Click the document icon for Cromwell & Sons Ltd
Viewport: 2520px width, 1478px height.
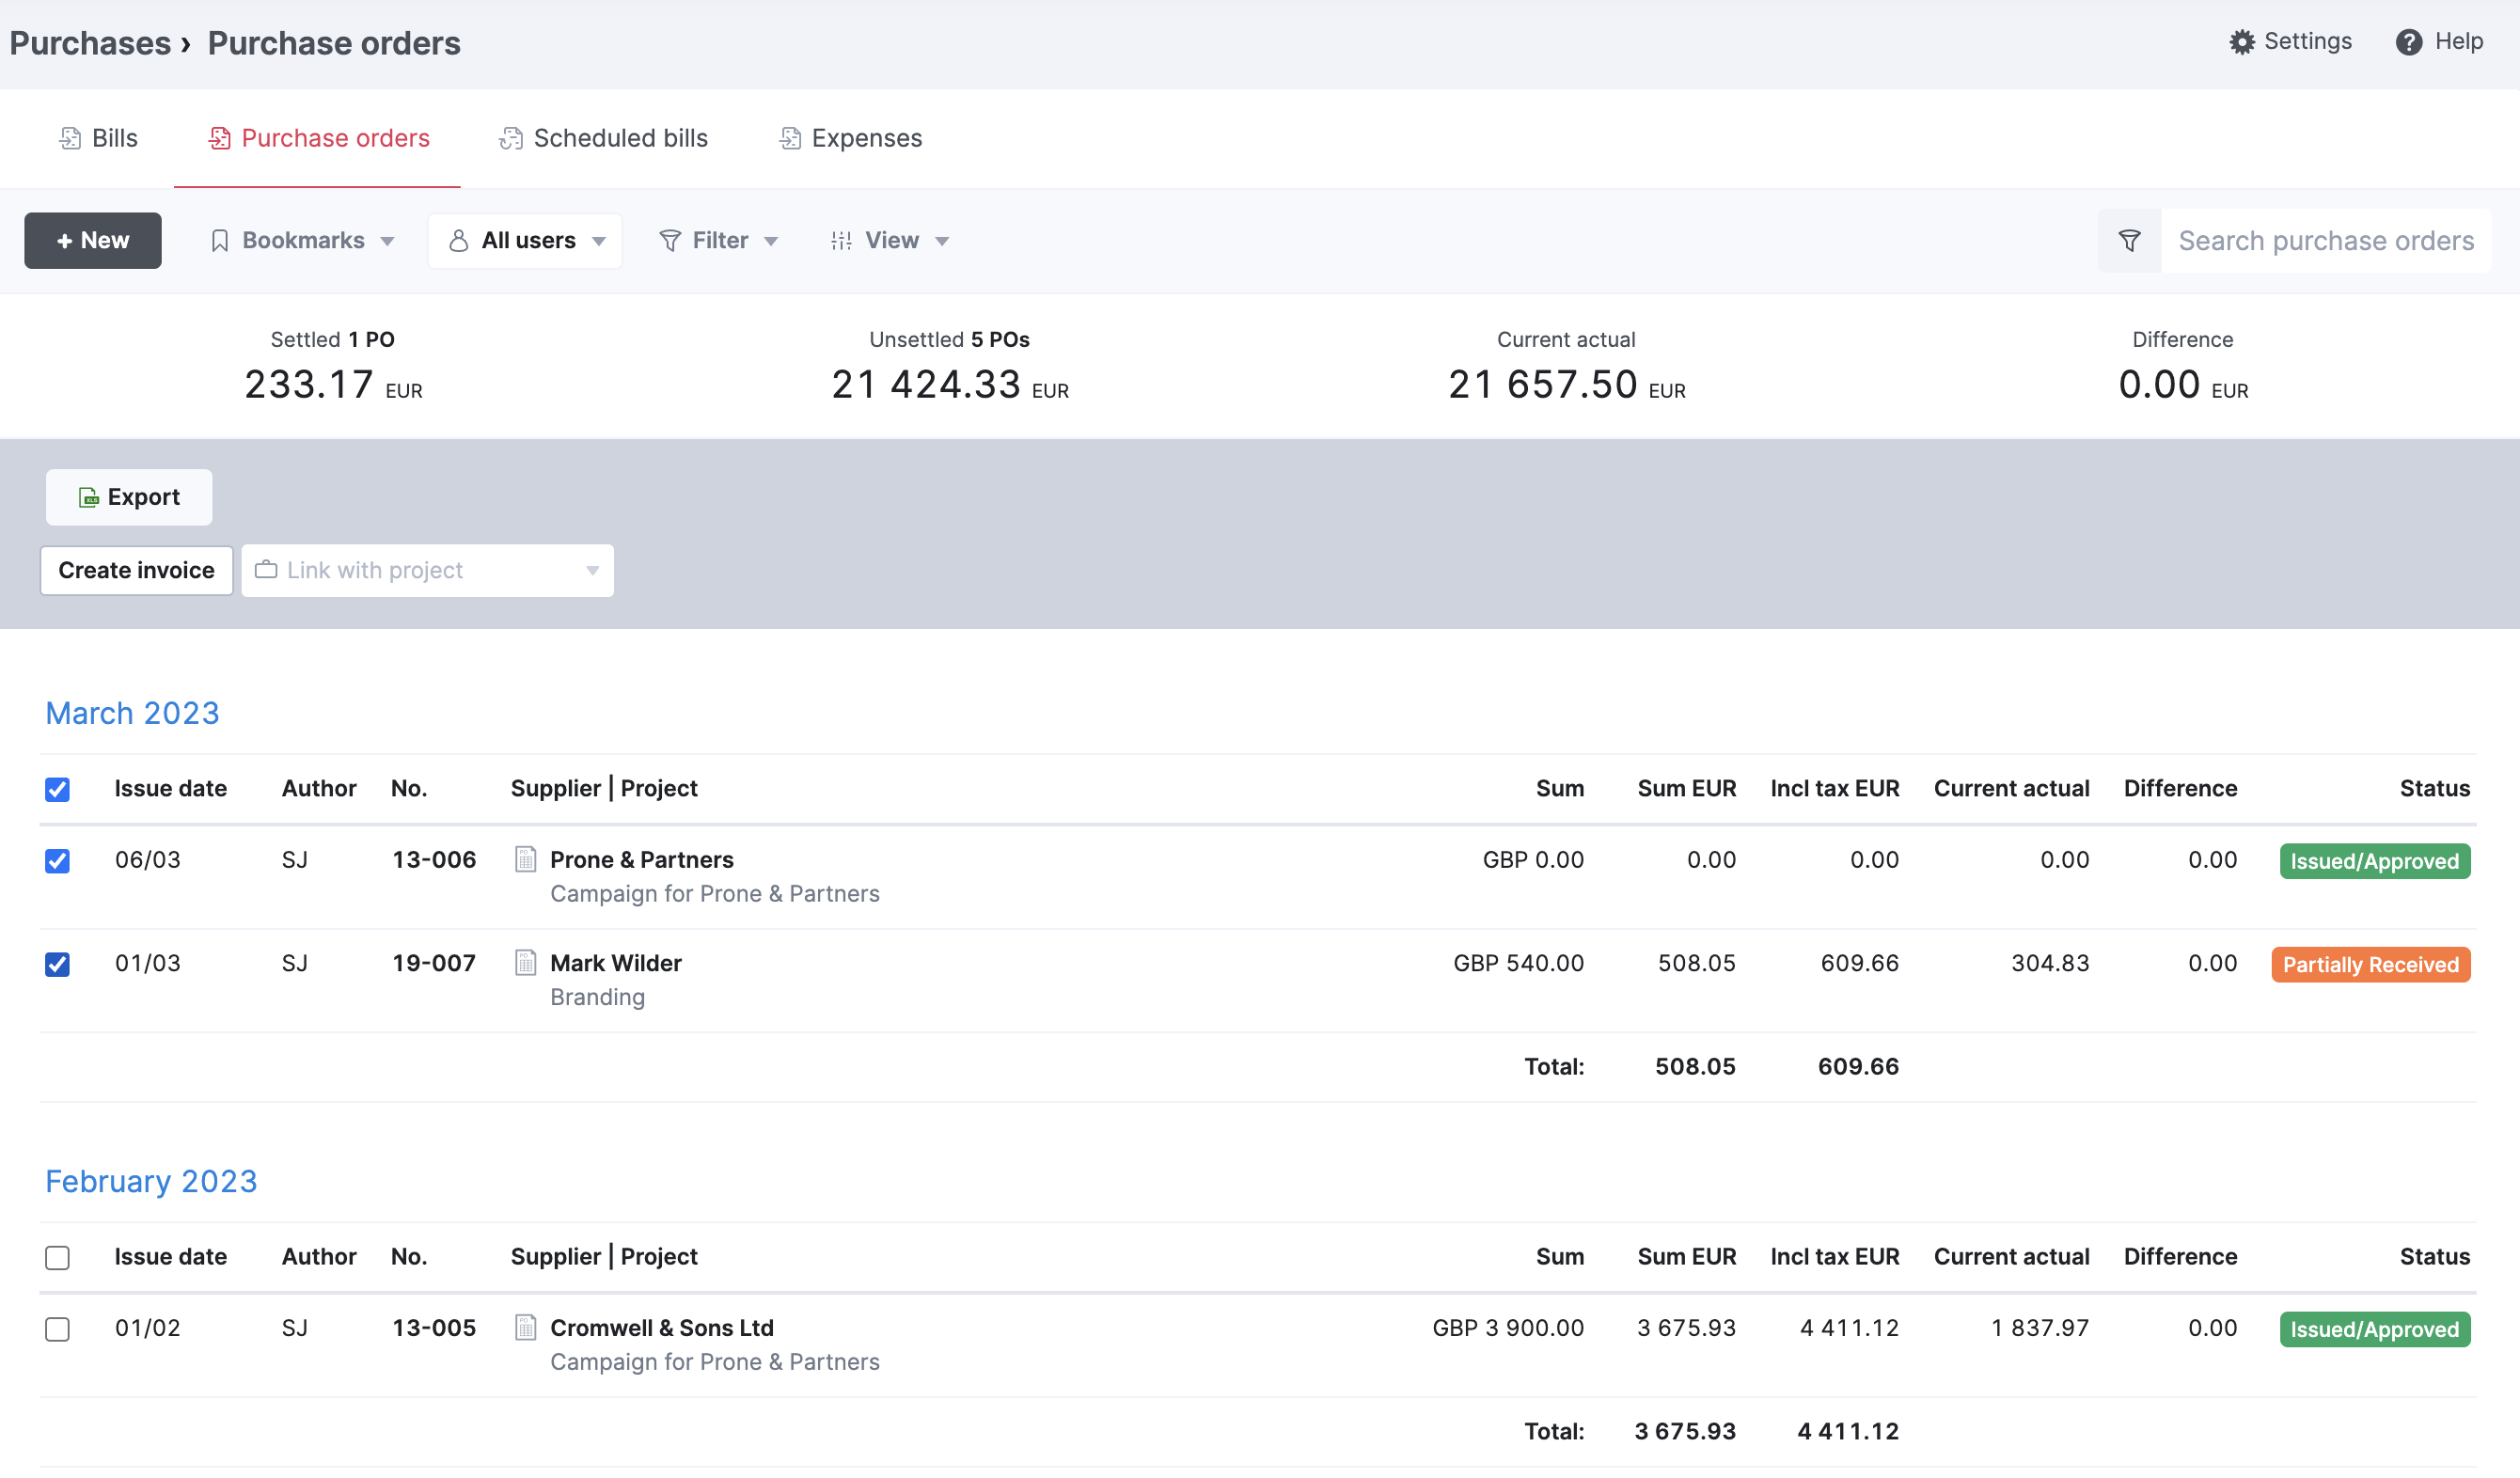(x=525, y=1327)
